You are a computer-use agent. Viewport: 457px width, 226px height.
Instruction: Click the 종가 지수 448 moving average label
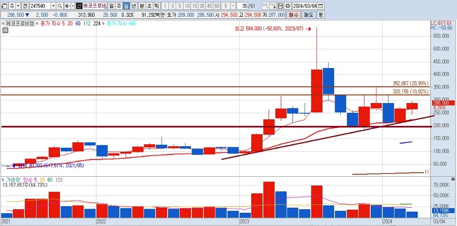121,23
